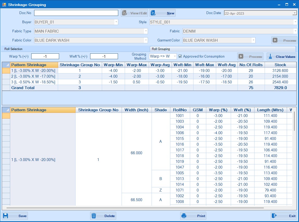This screenshot has width=299, height=222.
Task: Click the View / Edit pencil icon
Action: point(124,13)
